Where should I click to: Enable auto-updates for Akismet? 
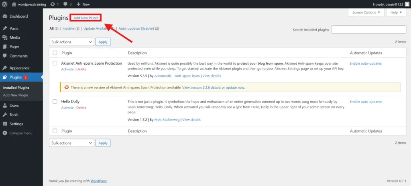pyautogui.click(x=366, y=63)
